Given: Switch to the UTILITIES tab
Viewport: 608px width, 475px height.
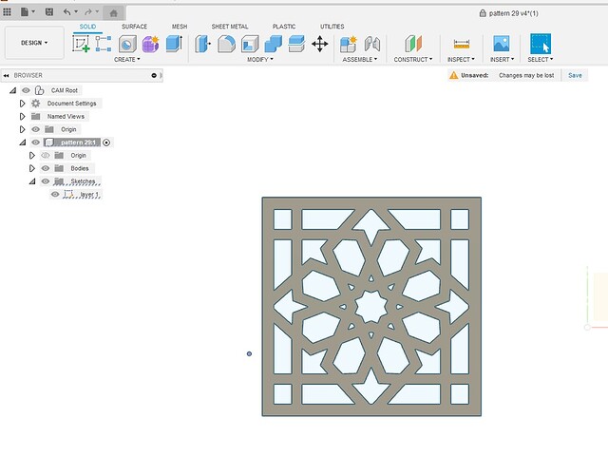Looking at the screenshot, I should [x=332, y=27].
